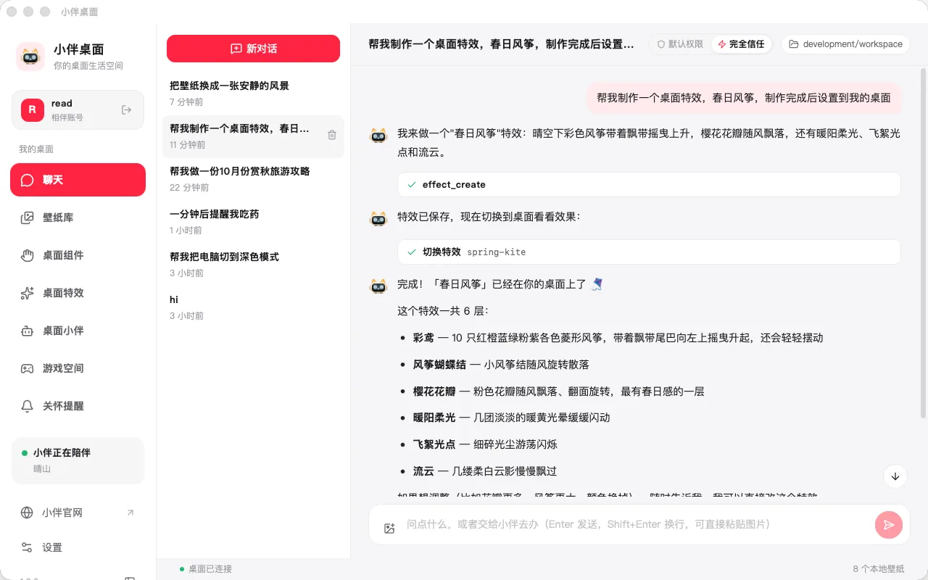
Task: Start a 新对话
Action: click(253, 49)
